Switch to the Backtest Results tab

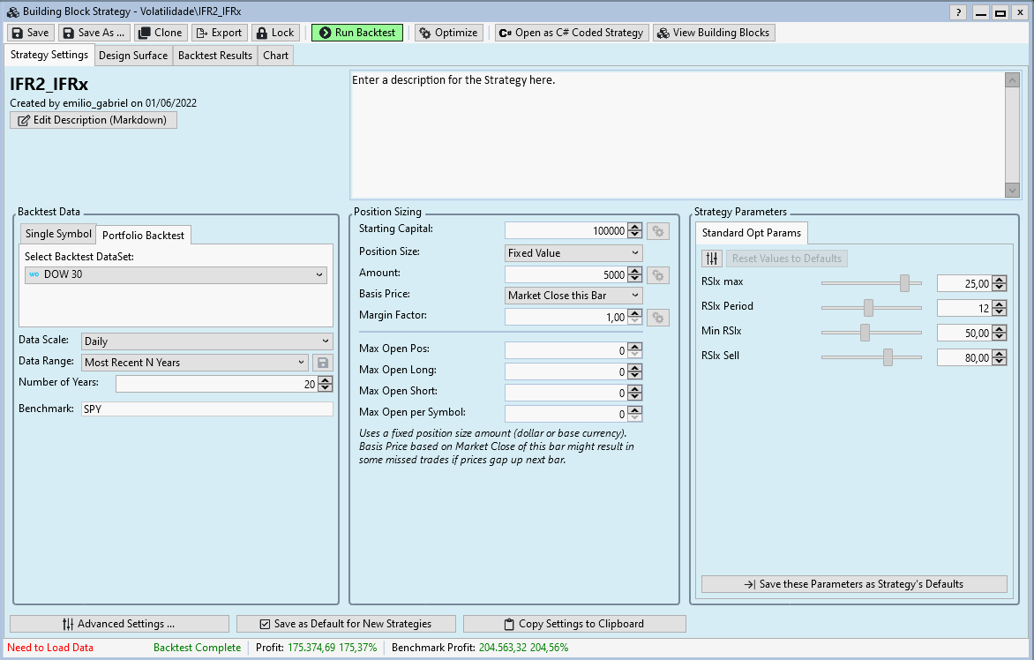215,56
